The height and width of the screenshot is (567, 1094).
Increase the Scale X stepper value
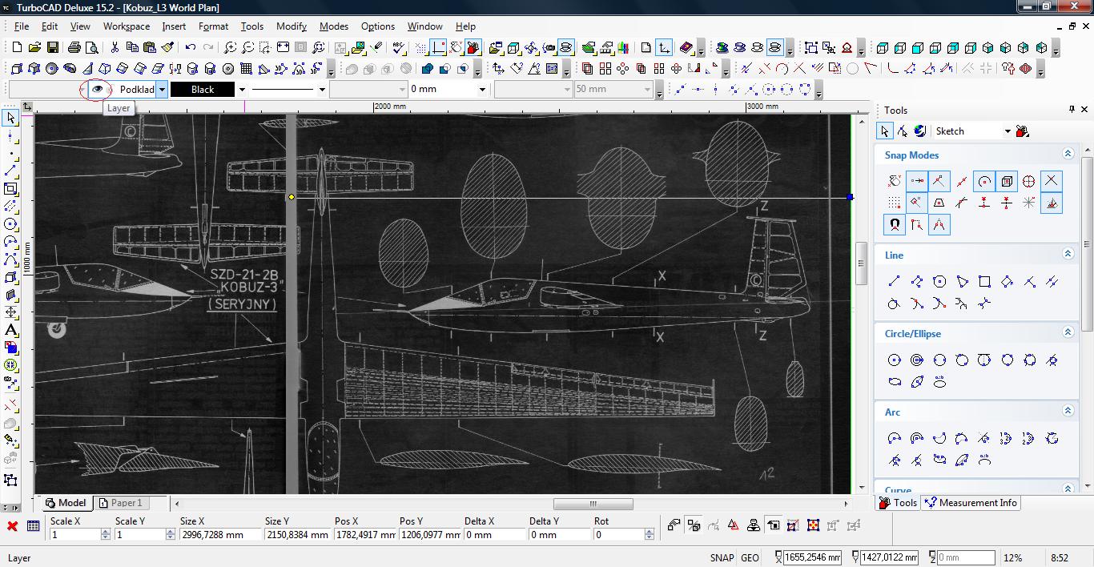click(x=106, y=531)
